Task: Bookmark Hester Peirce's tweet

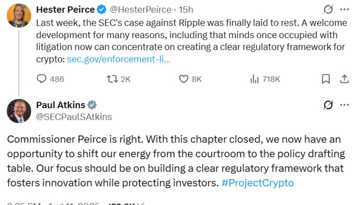Action: [x=326, y=79]
